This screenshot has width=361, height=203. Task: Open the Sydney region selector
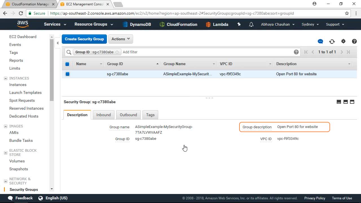pyautogui.click(x=310, y=24)
